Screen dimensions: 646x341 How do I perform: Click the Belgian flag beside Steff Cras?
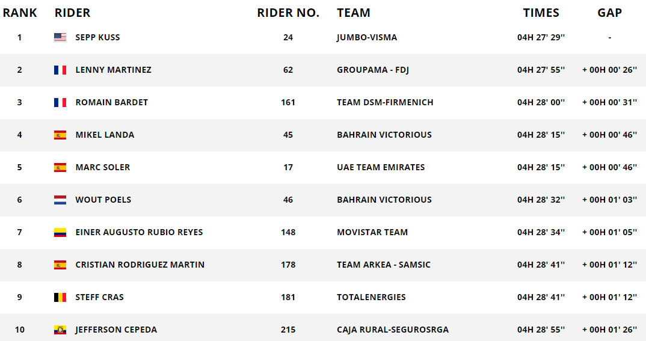point(60,297)
